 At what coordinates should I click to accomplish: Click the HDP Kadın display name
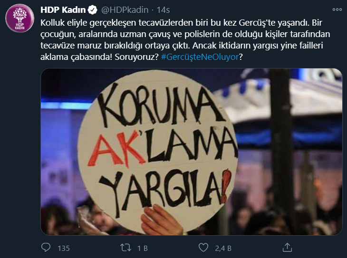click(63, 10)
